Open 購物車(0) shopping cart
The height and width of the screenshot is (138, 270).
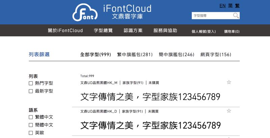[232, 32]
